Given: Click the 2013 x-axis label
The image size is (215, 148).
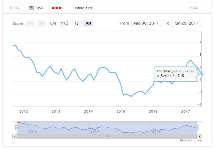Looking at the screenshot, I should 56,111.
